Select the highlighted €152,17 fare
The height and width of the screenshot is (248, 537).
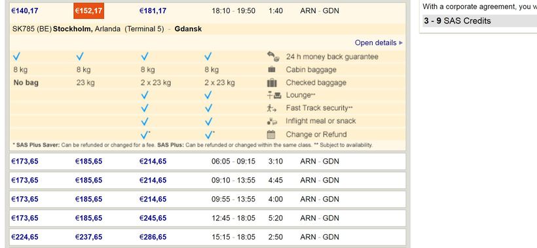pos(88,11)
